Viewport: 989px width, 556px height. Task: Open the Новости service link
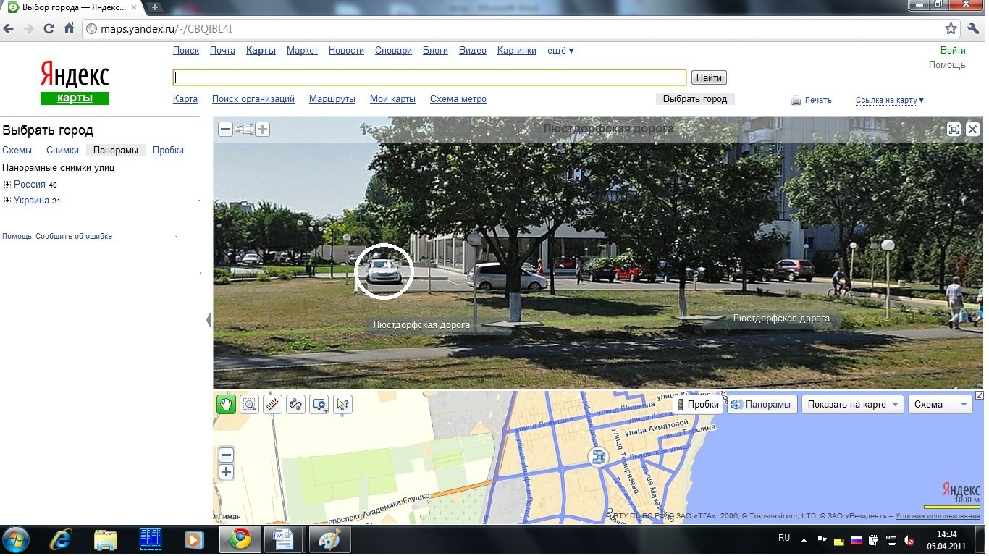(346, 51)
